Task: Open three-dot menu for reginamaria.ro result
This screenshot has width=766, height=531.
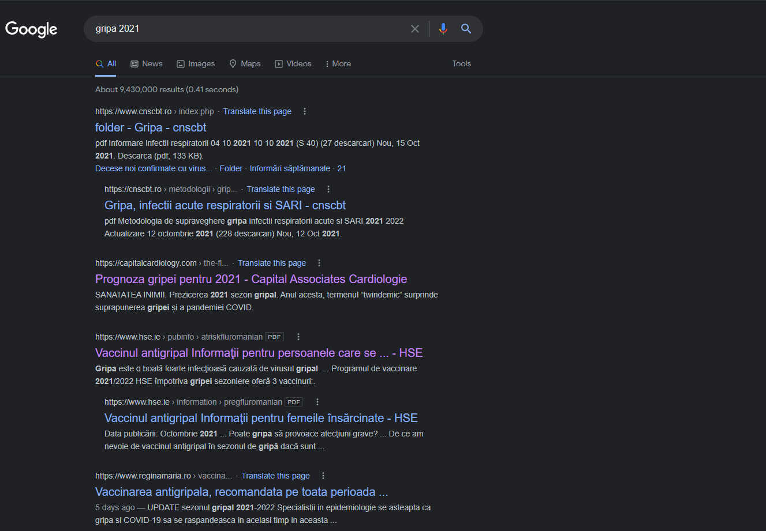Action: [323, 476]
